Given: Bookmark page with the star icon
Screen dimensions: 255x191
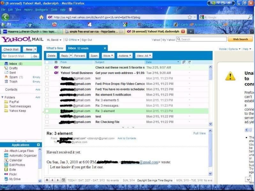Looking at the screenshot, I should 190,17.
